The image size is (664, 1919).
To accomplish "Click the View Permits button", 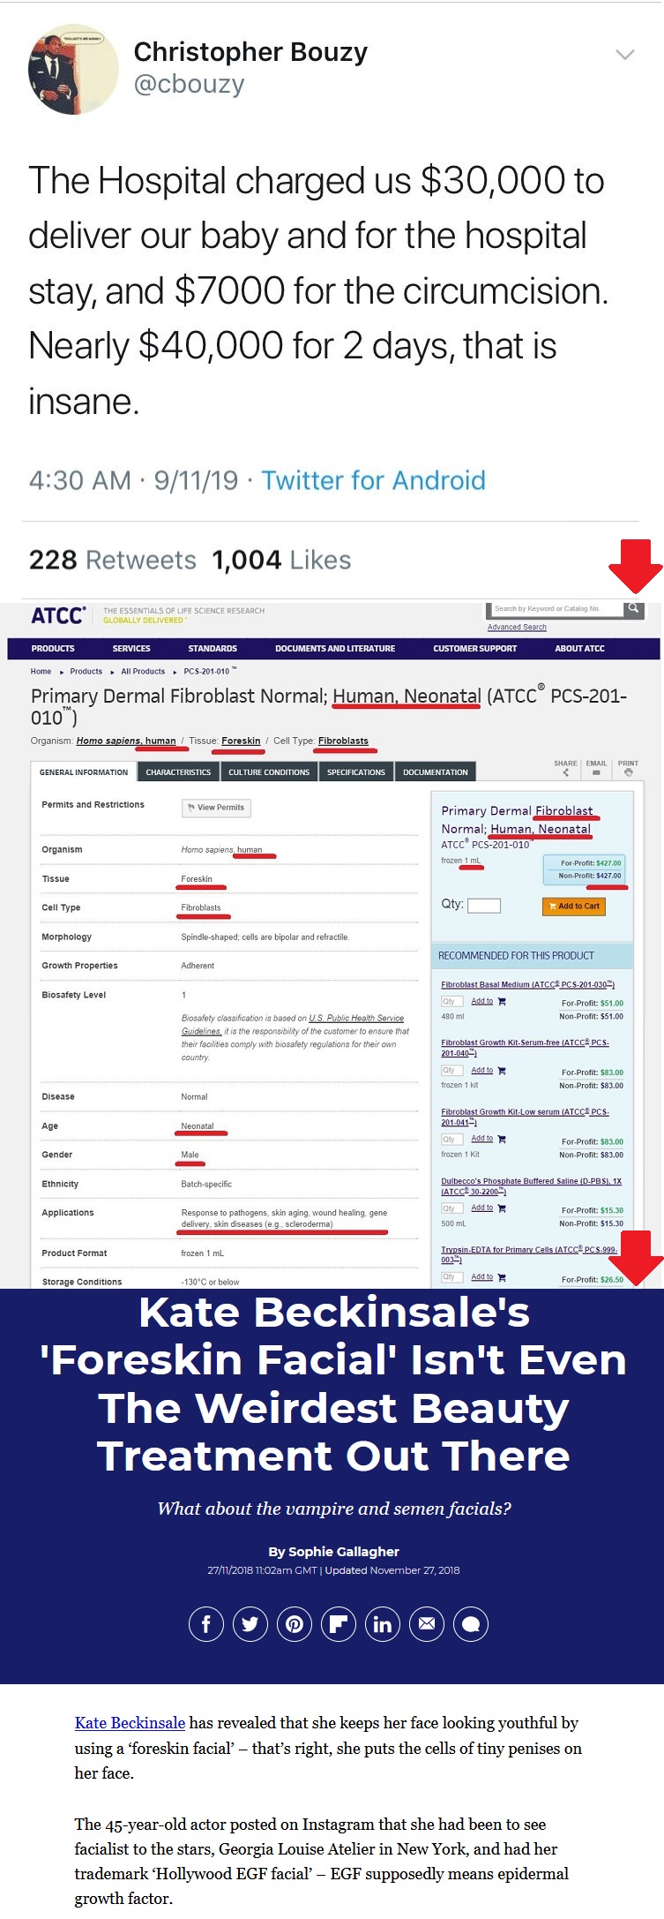I will (x=216, y=808).
